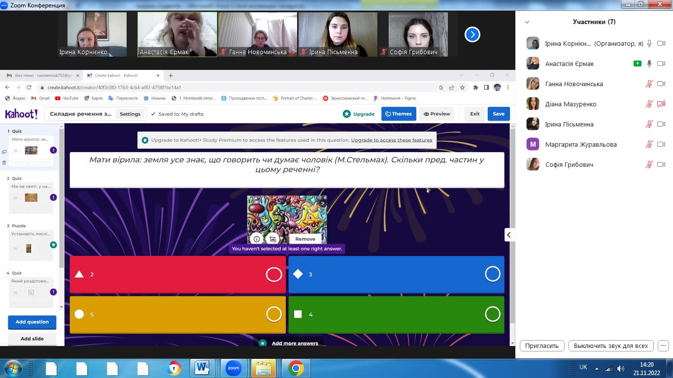673x378 pixels.
Task: Collapse the Участники panel header chevron
Action: pos(527,22)
